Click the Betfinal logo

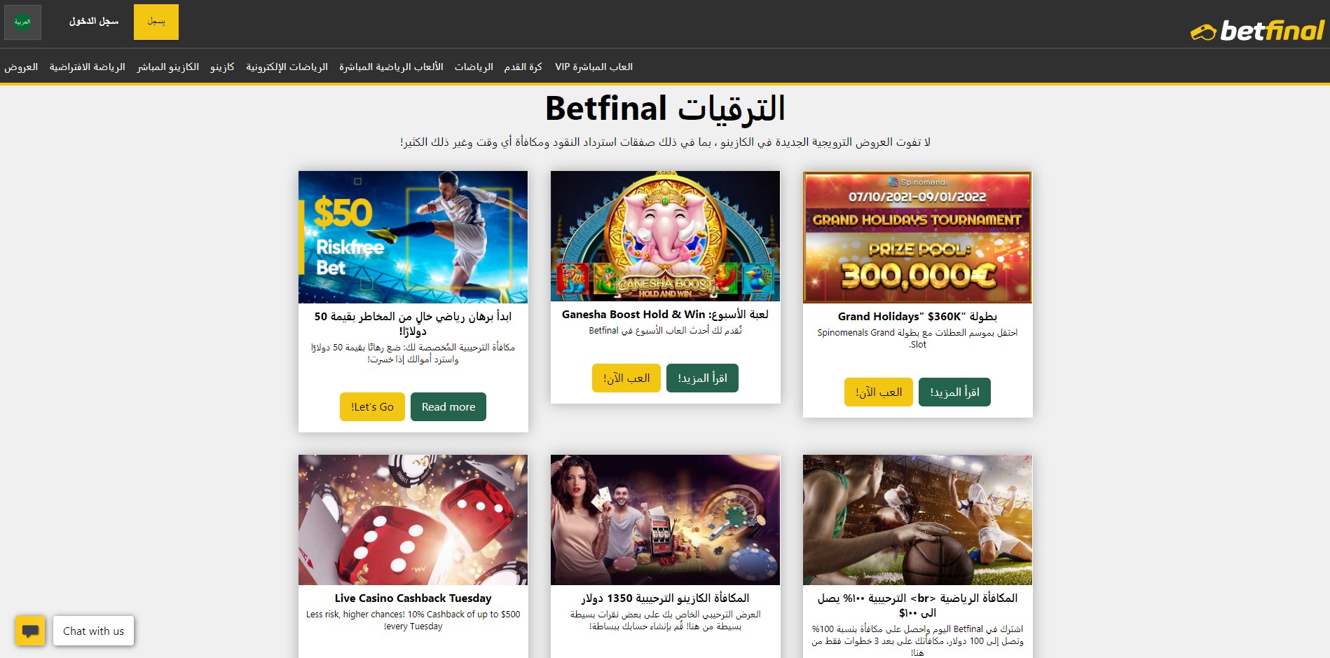1257,30
